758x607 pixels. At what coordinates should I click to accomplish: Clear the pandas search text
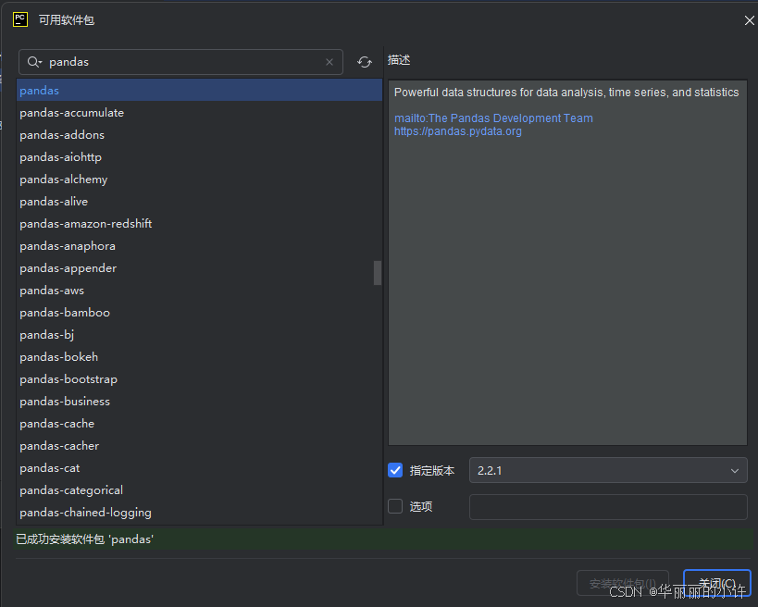coord(329,62)
